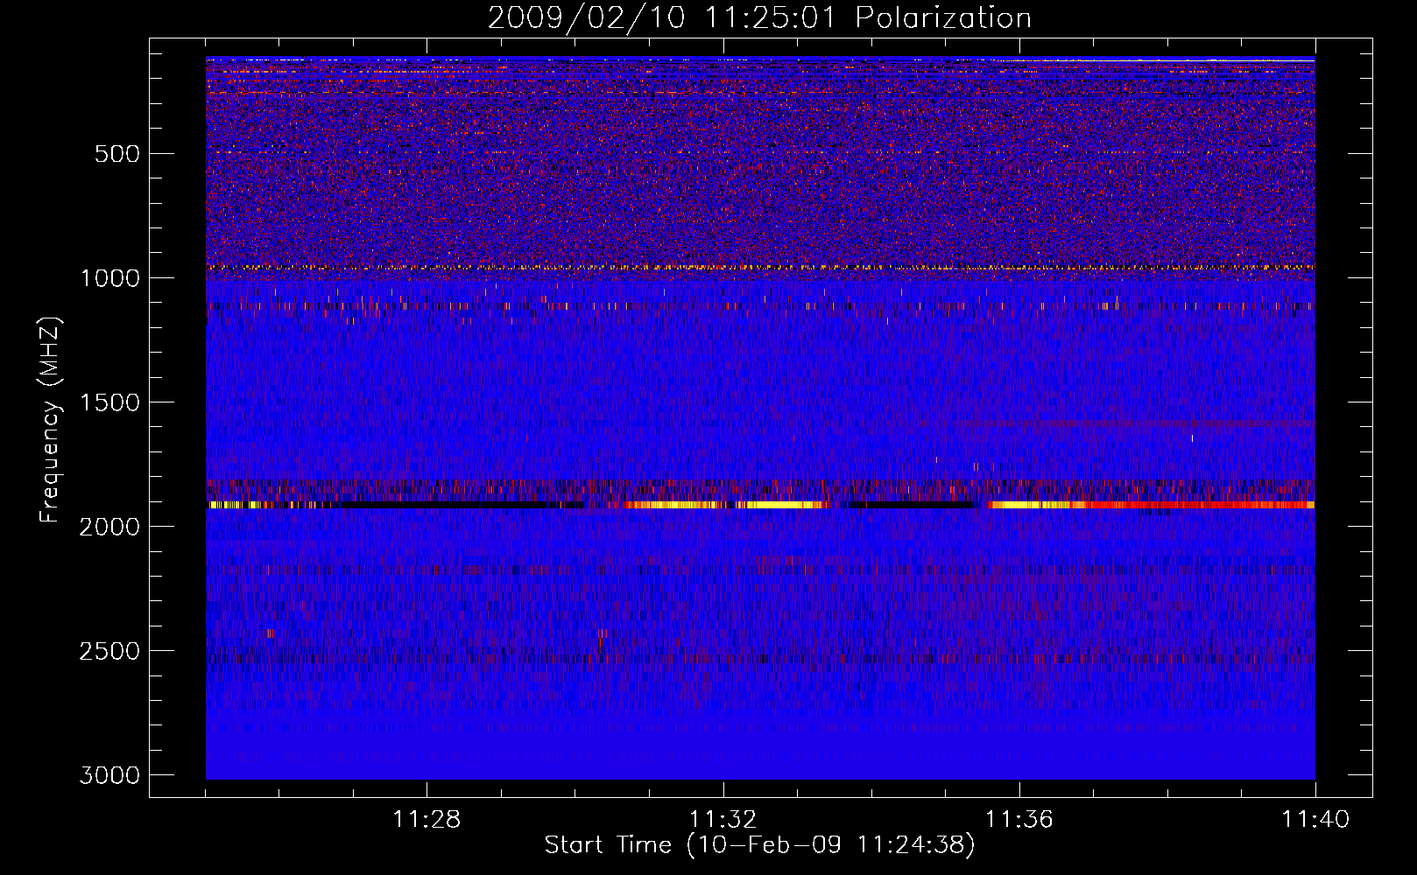Click the 500 frequency tick label
Viewport: 1417px width, 875px height.
[x=116, y=154]
